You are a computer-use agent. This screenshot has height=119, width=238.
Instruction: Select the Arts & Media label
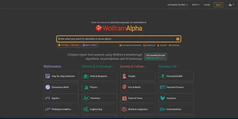point(134,87)
